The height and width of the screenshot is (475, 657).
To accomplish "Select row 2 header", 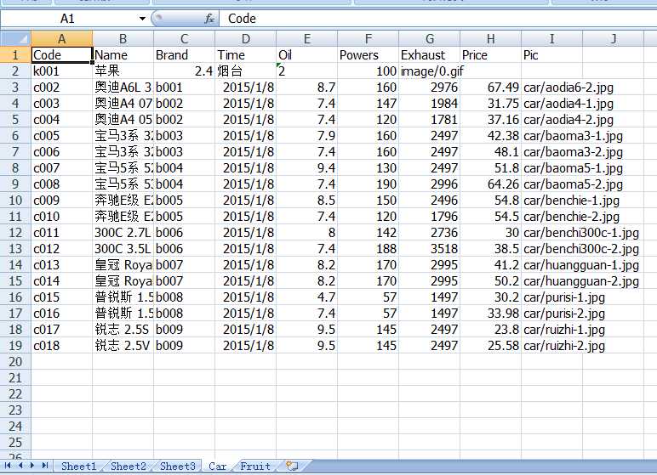I will 15,71.
